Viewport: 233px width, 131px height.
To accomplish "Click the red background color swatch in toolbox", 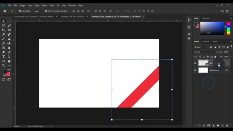I will point(8,74).
